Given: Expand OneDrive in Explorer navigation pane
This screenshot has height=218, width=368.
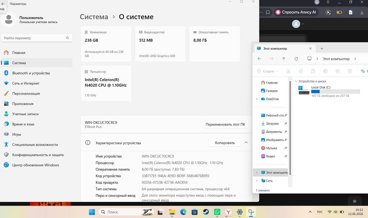Looking at the screenshot, I should [257, 99].
